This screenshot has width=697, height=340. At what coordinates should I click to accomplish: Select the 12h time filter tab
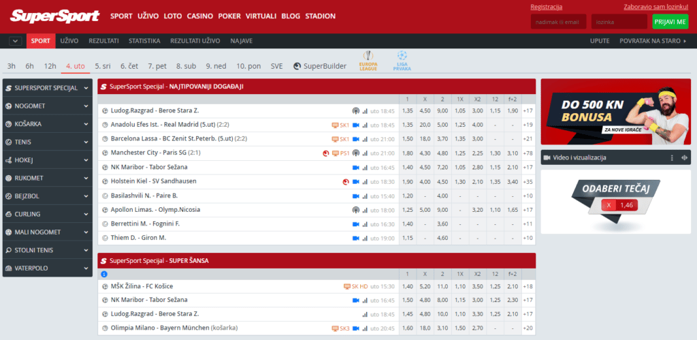[x=50, y=66]
